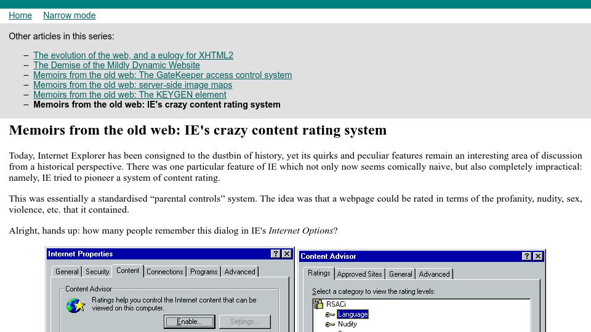Select the Language category in rating tree
The height and width of the screenshot is (332, 591).
click(353, 314)
